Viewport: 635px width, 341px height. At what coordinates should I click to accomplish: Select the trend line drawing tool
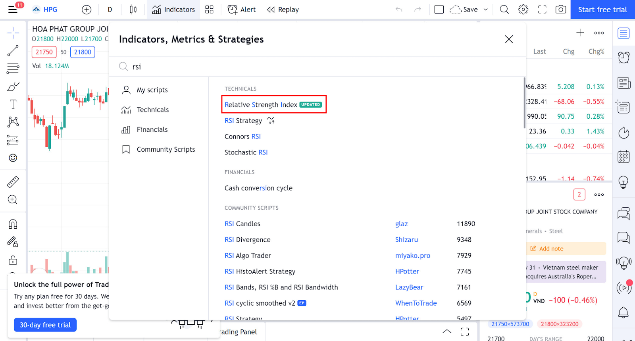(13, 51)
